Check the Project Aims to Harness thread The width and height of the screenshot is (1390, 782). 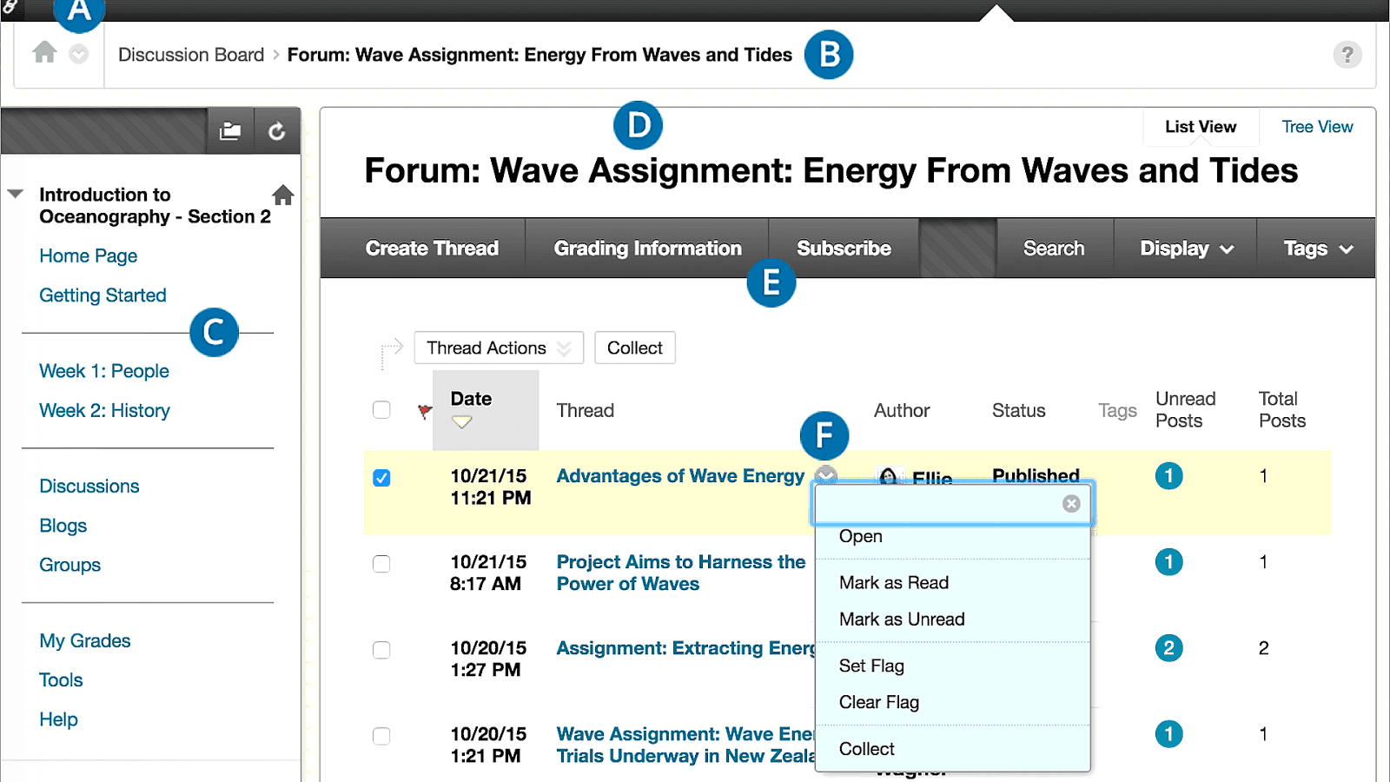click(381, 564)
